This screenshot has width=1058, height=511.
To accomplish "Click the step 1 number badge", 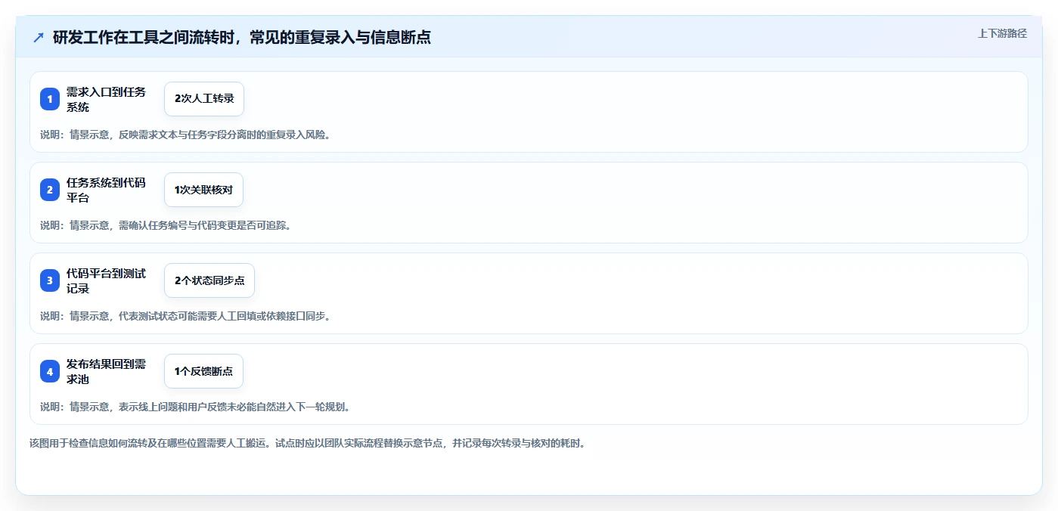I will (50, 99).
